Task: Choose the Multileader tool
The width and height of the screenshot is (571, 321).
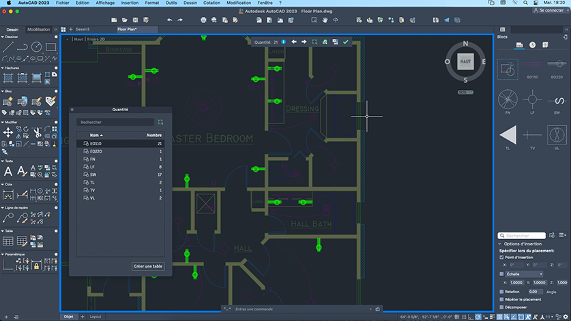Action: coord(8,217)
